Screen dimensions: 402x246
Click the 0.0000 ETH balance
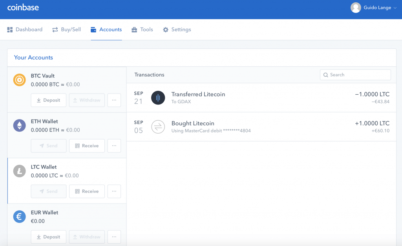point(45,130)
